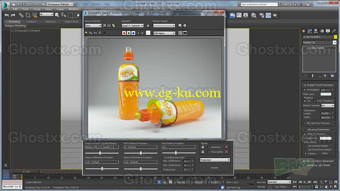Click the white color swatch in render window
340x191 pixels.
pos(148,33)
